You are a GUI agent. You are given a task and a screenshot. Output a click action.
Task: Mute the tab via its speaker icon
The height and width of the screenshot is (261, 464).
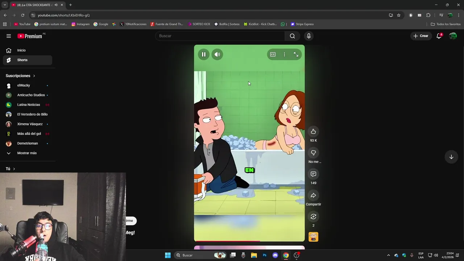(x=56, y=5)
